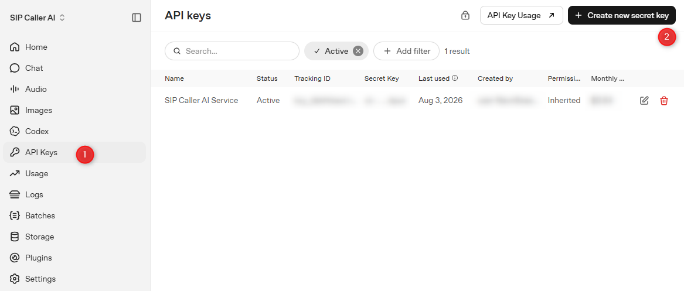Select the SIP Caller AI Service row

417,101
